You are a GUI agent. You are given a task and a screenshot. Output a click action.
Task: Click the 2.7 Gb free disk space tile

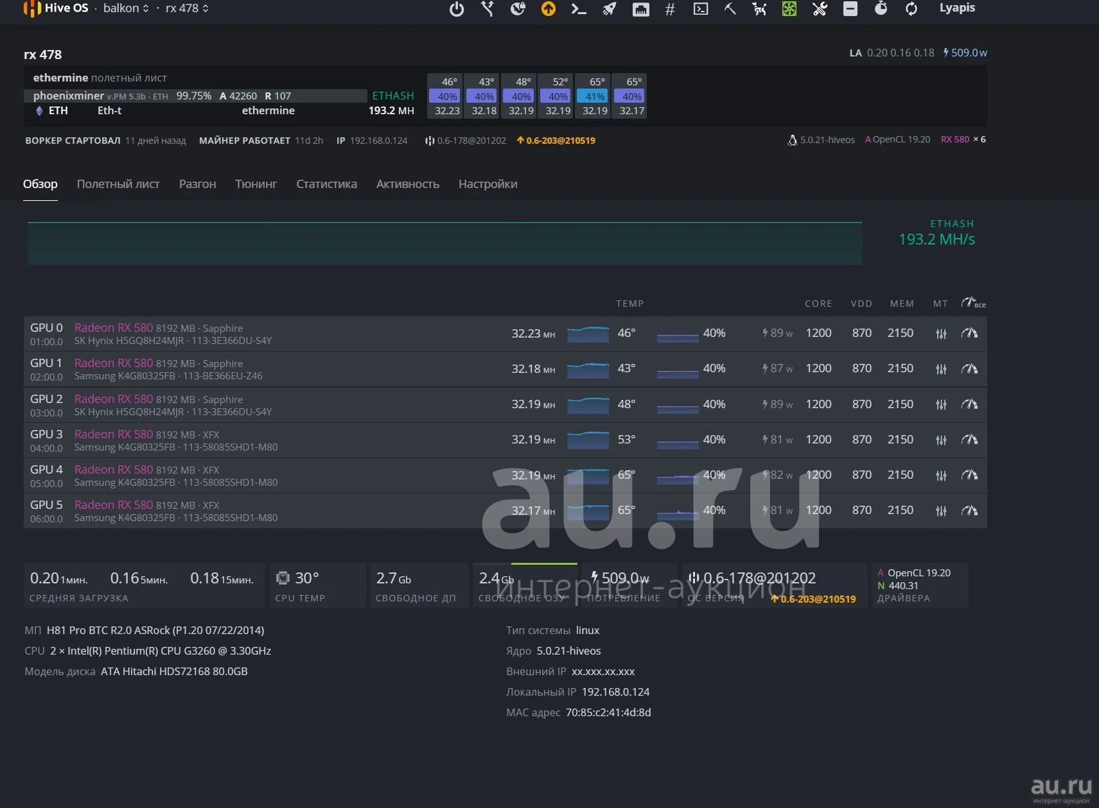click(x=419, y=585)
